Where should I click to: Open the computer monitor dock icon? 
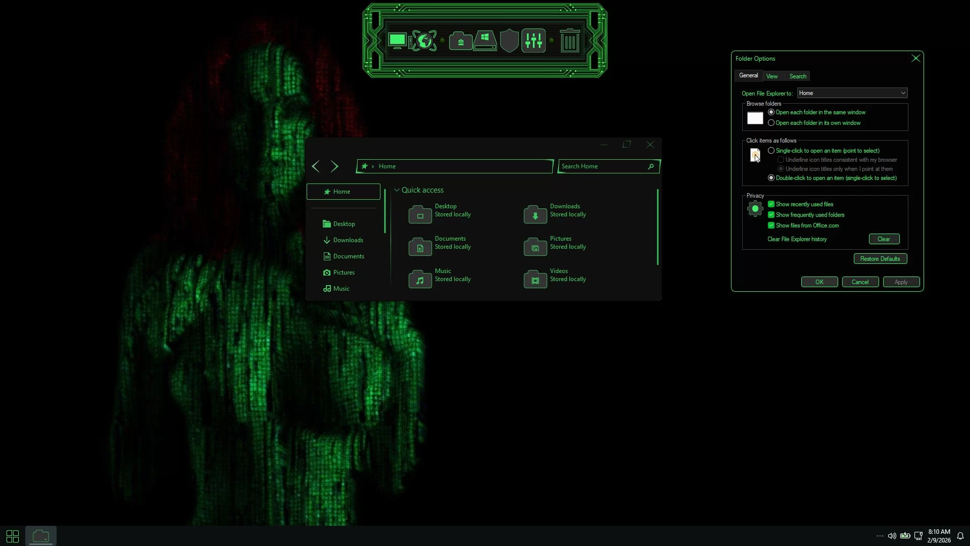[x=398, y=40]
